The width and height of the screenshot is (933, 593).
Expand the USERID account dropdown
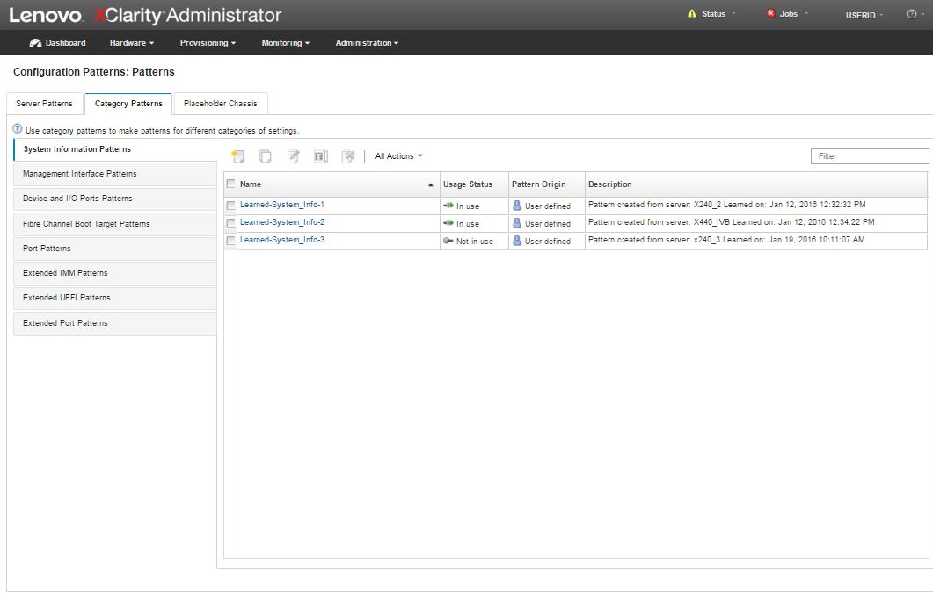coord(863,15)
